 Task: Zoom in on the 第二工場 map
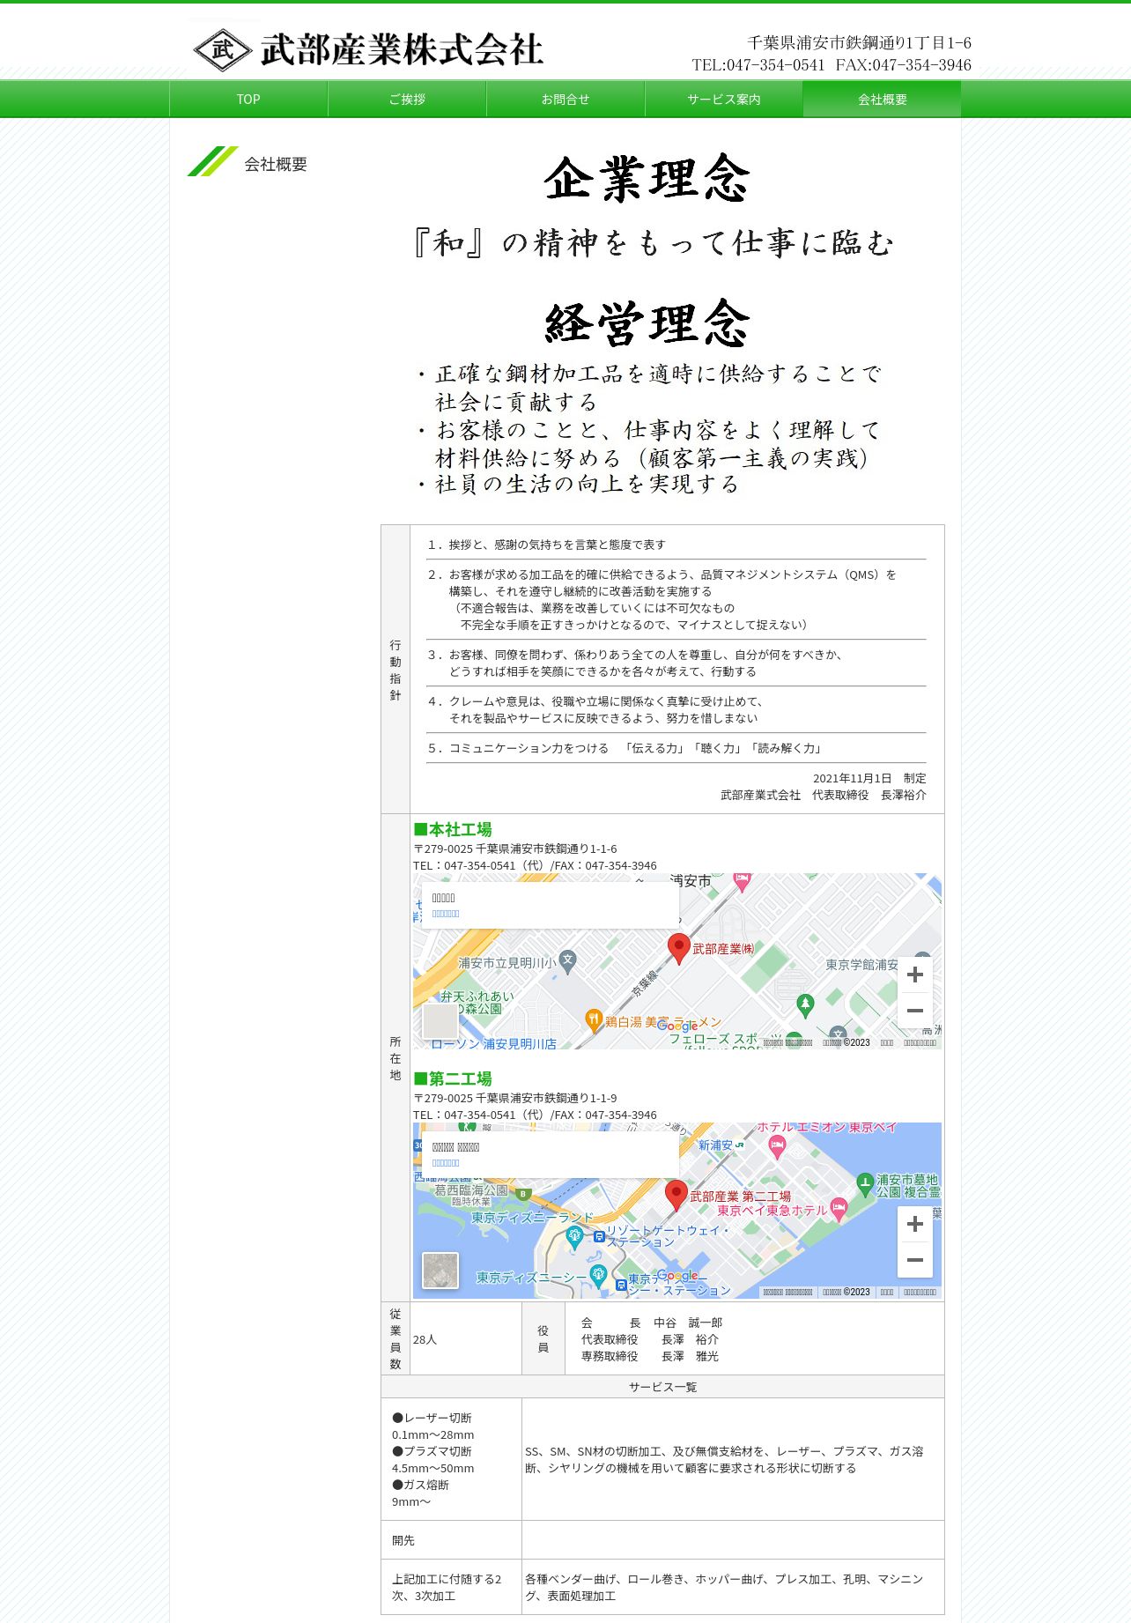point(915,1224)
